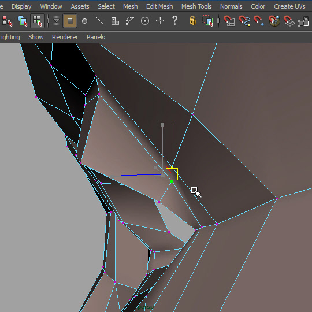Open the Create UVs menu
The image size is (312, 312).
(289, 6)
